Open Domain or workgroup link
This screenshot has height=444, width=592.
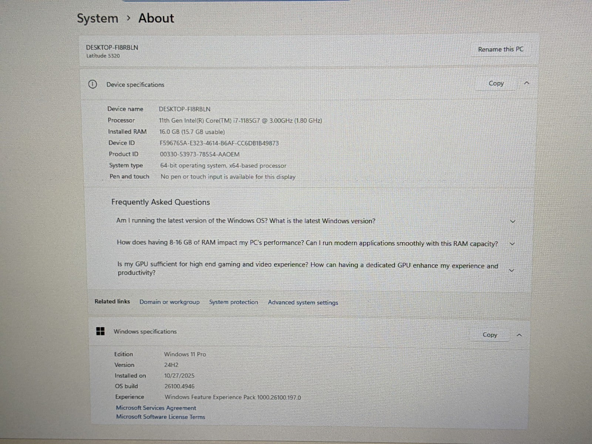[169, 302]
